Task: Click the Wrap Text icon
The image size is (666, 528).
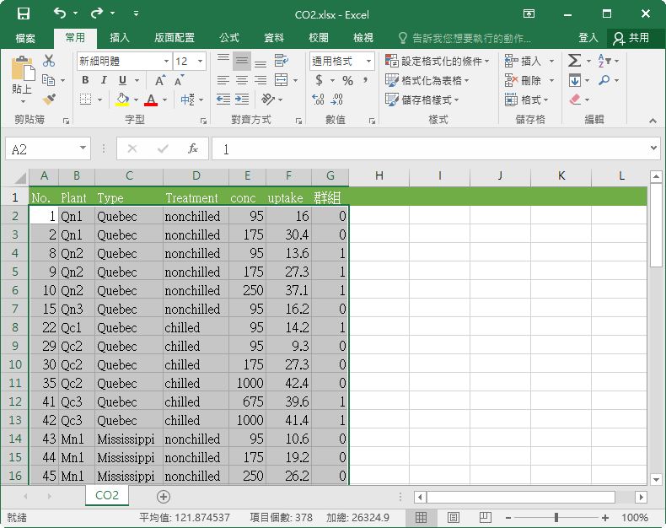Action: (x=281, y=62)
